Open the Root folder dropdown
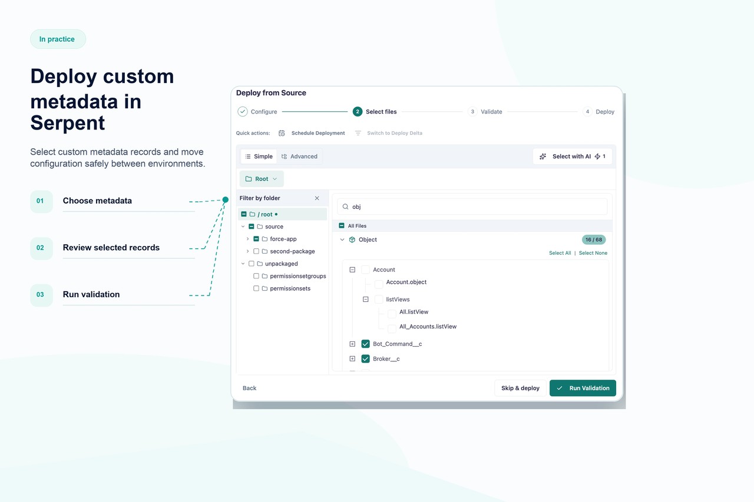 point(262,179)
